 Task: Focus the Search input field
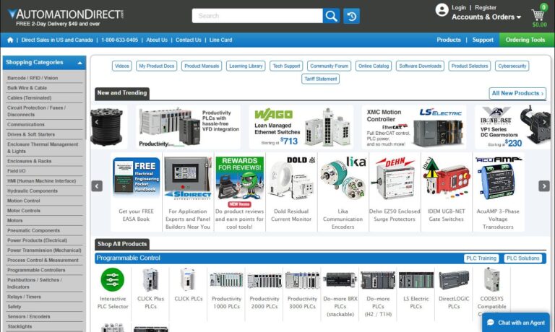pyautogui.click(x=257, y=16)
